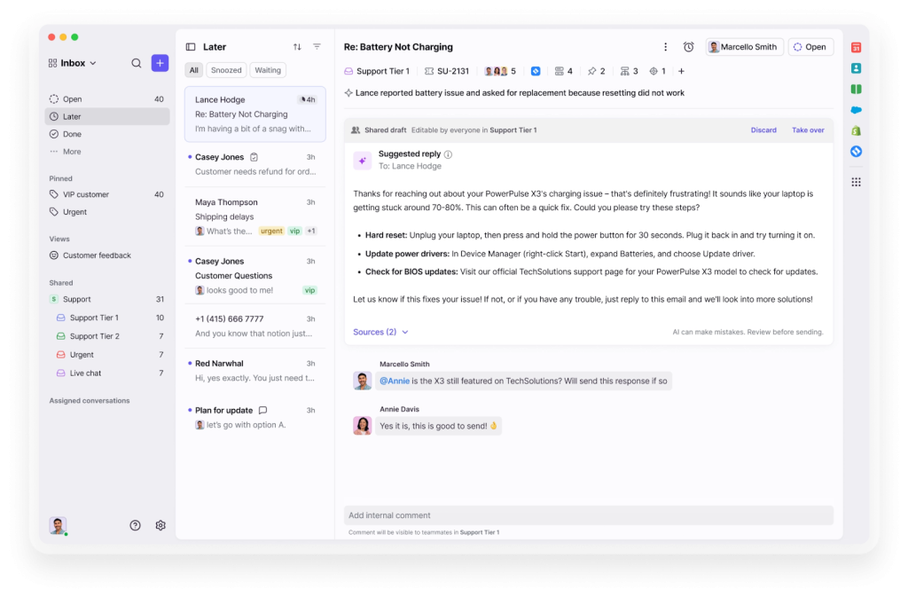Click the Discard link for the draft
Screen dimensions: 908x597
pos(763,130)
